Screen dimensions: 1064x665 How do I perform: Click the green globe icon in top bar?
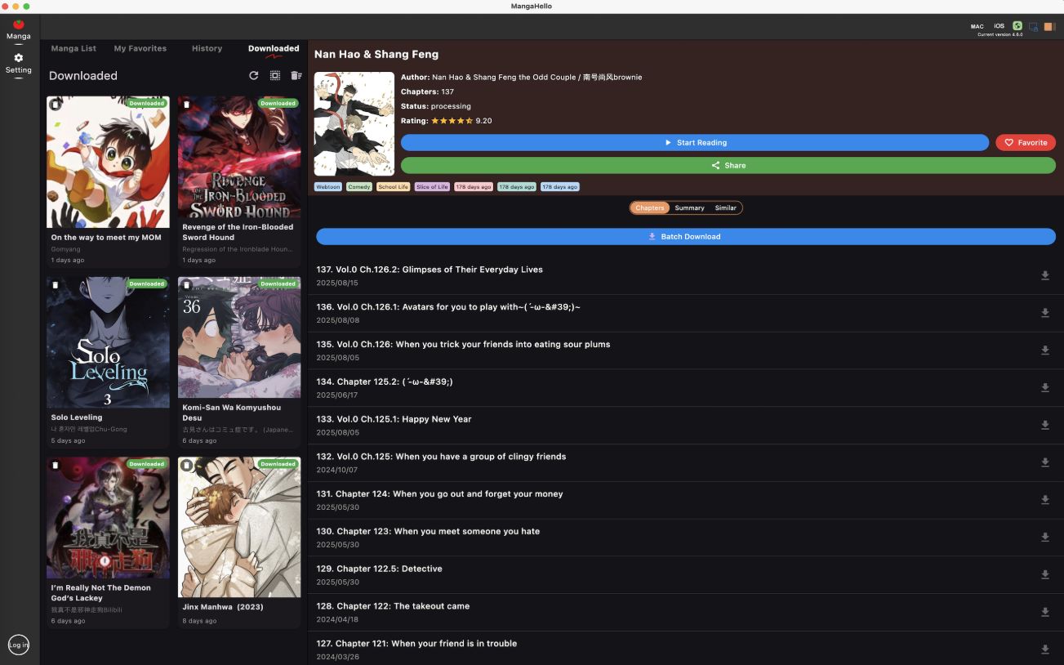[x=1017, y=26]
